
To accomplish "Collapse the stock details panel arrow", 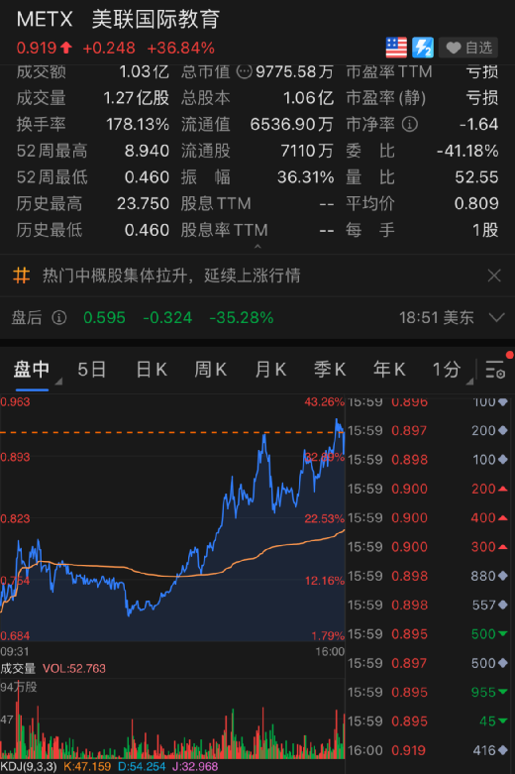I will click(x=257, y=247).
